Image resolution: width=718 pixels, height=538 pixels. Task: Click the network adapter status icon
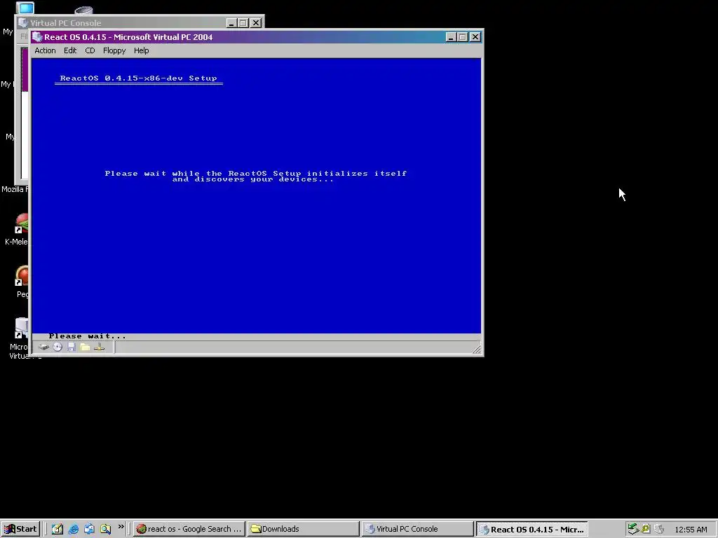(100, 347)
